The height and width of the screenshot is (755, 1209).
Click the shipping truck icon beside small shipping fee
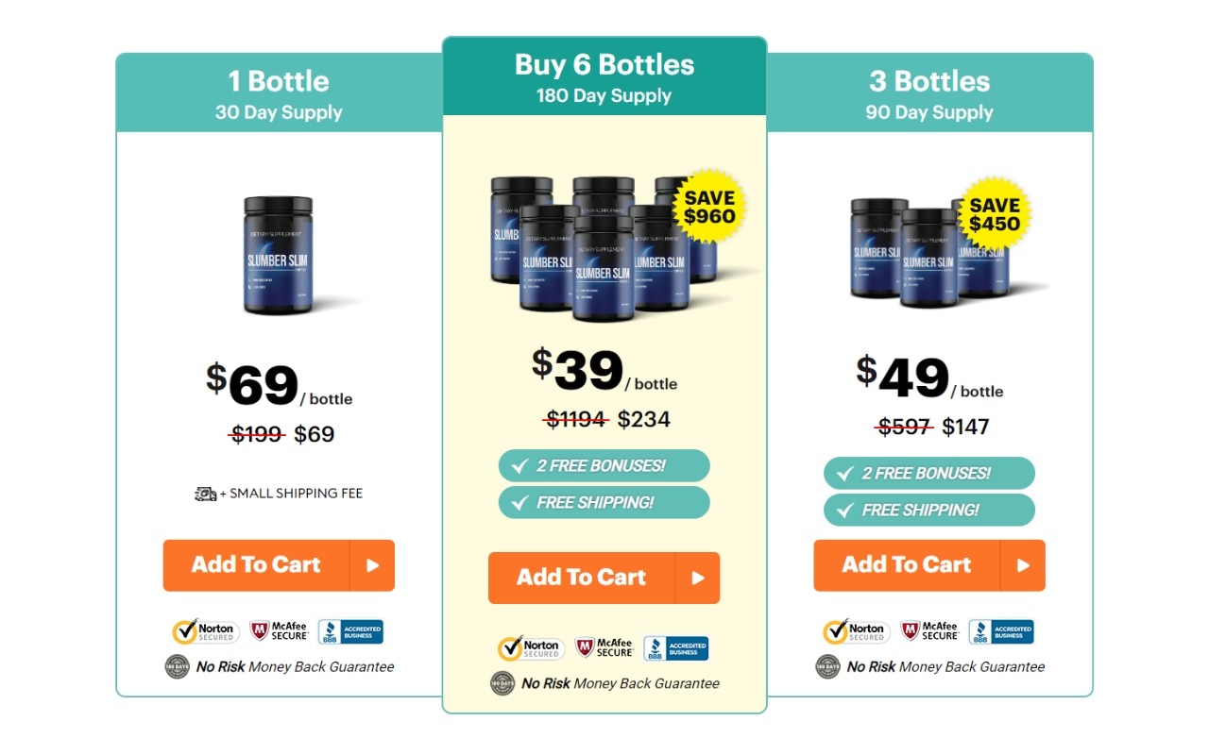click(x=206, y=494)
